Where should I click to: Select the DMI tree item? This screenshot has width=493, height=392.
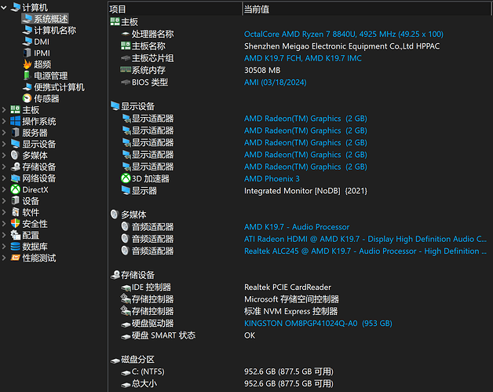[41, 42]
